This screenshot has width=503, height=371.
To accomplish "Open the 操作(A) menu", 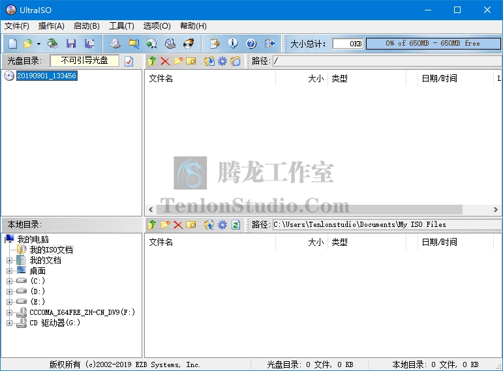I will pos(52,26).
